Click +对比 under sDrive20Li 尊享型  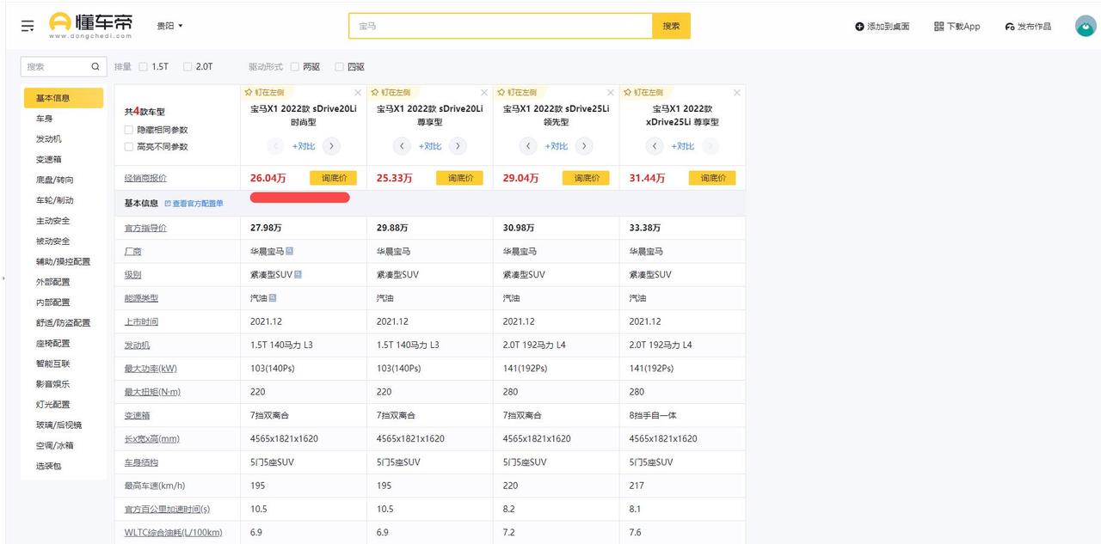pyautogui.click(x=430, y=146)
